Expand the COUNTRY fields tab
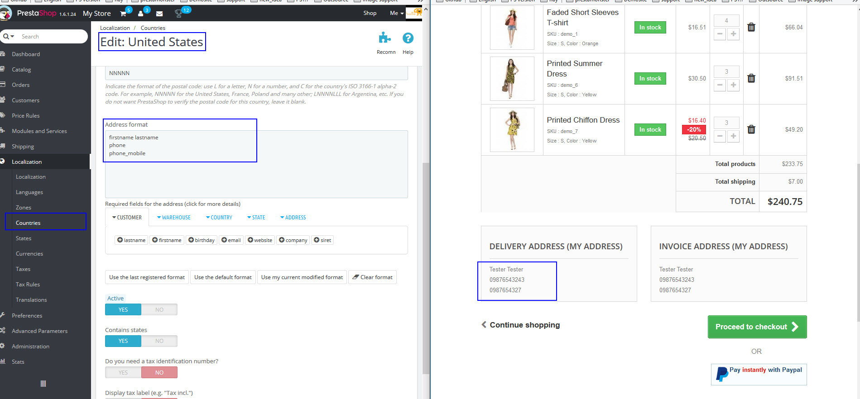 (x=219, y=218)
